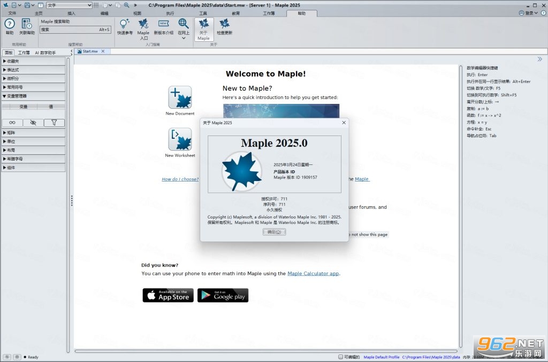Click the New Document maple icon

pyautogui.click(x=180, y=97)
